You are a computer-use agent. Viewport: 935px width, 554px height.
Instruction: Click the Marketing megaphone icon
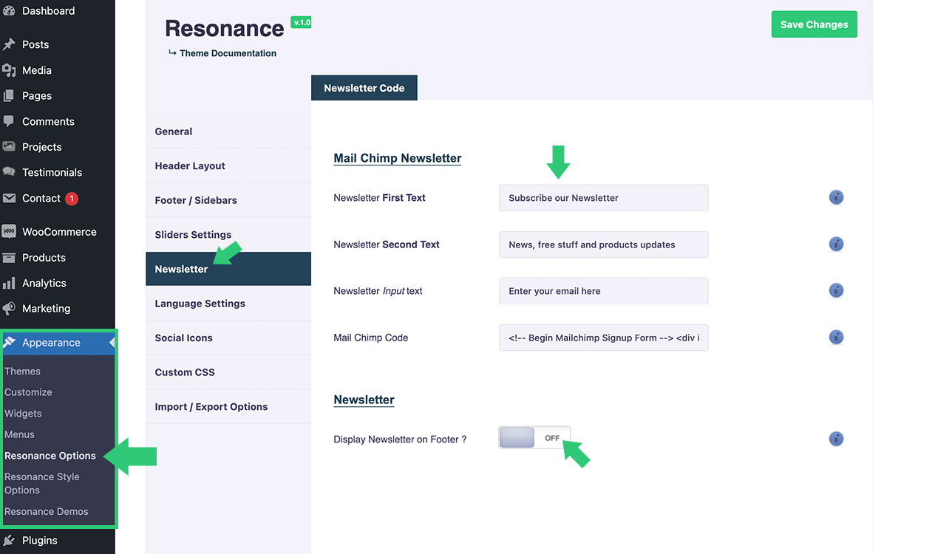click(9, 309)
